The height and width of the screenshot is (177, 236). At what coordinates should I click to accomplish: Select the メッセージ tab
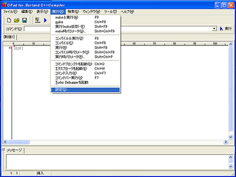point(14,150)
